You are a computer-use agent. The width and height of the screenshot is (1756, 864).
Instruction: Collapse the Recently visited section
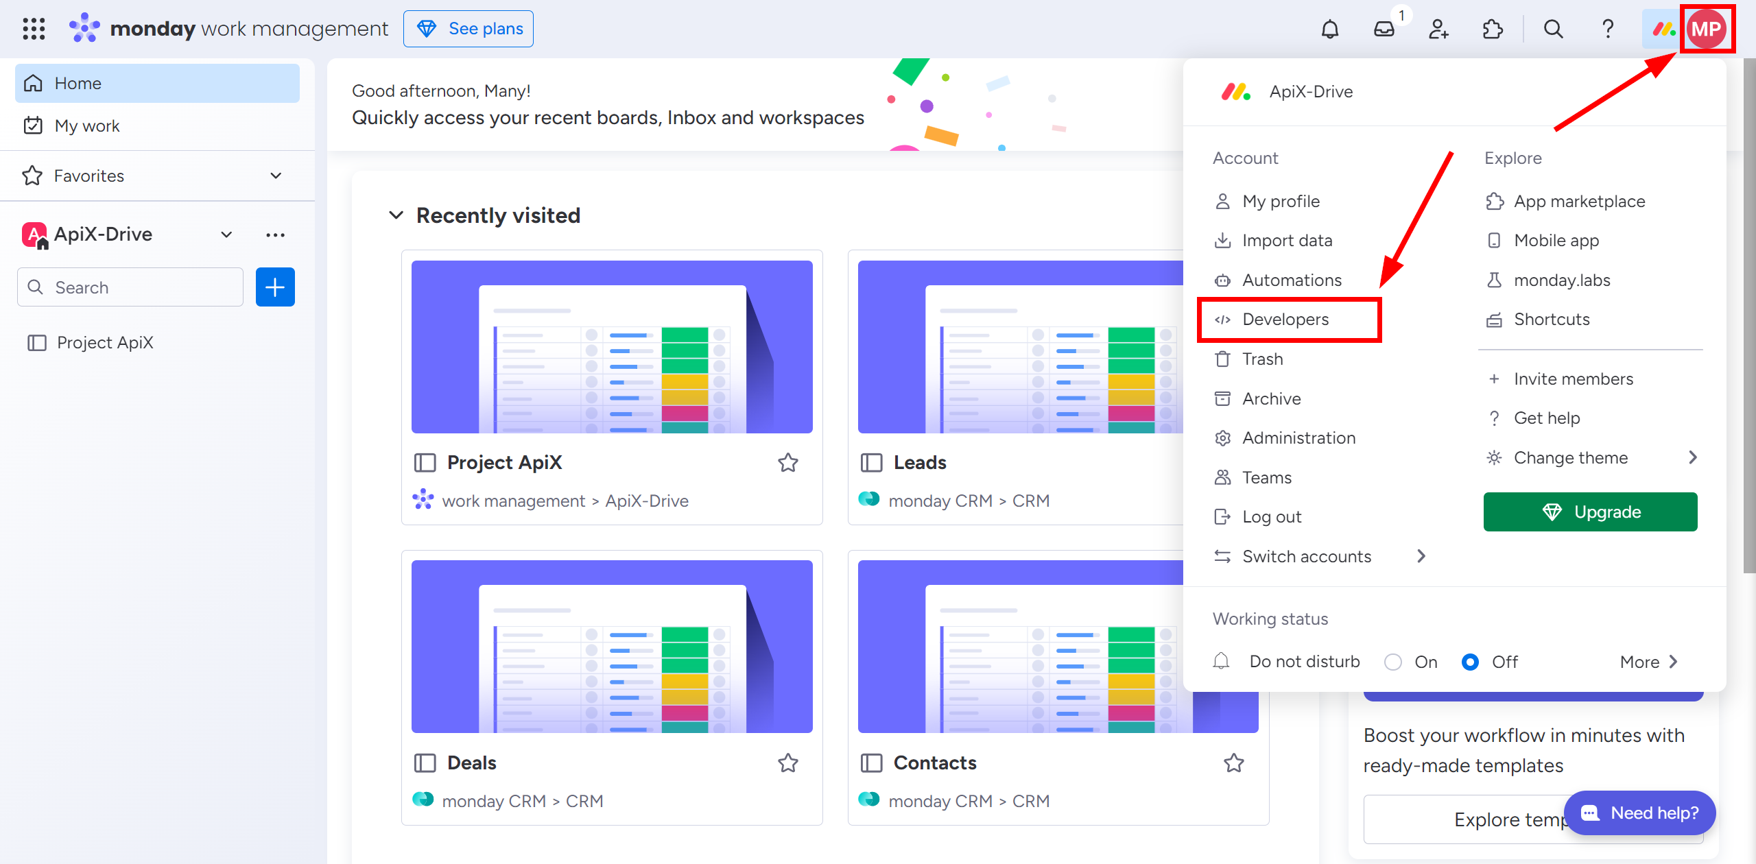(396, 215)
